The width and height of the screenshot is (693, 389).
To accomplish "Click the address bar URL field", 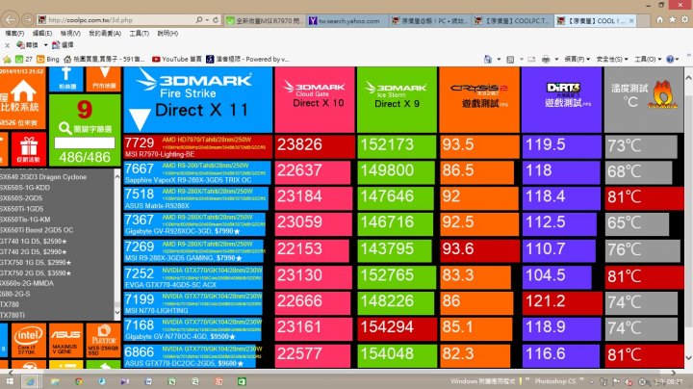I will [x=119, y=20].
